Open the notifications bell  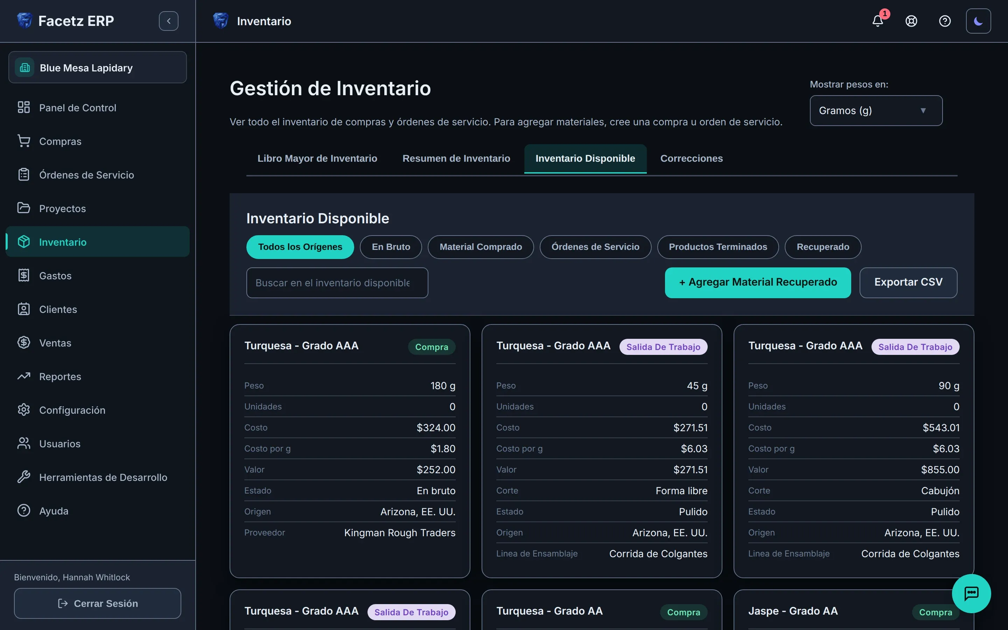click(878, 21)
